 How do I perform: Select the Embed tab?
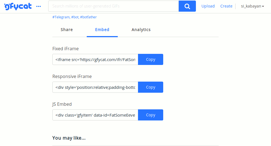coord(102,30)
